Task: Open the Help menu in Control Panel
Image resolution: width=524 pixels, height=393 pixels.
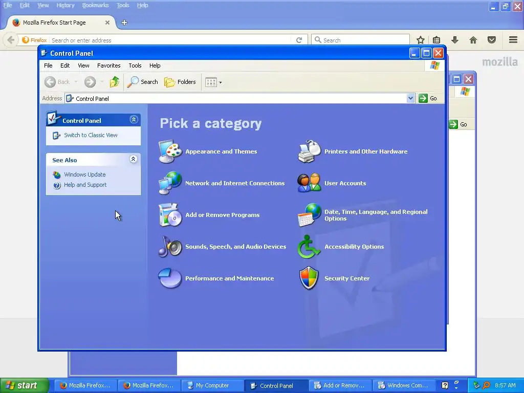Action: 155,65
